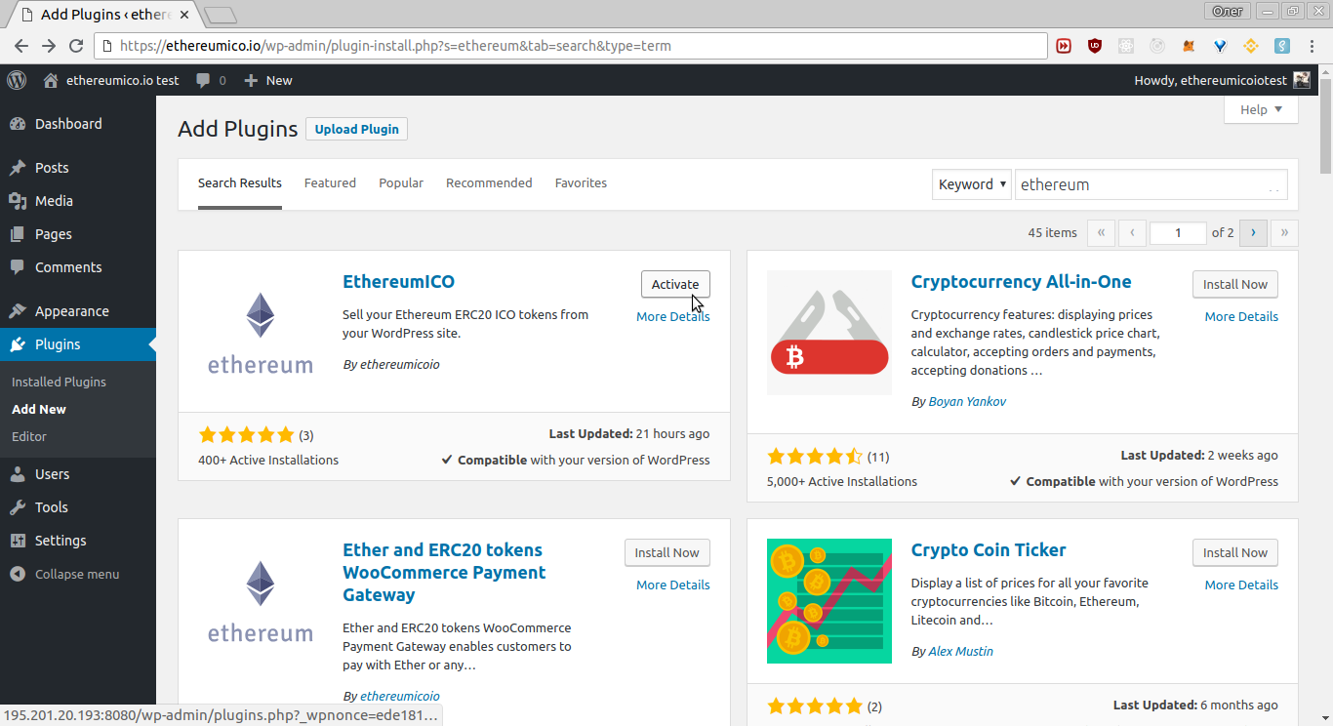This screenshot has width=1333, height=726.
Task: Activate the EthereumICO plugin
Action: pos(675,284)
